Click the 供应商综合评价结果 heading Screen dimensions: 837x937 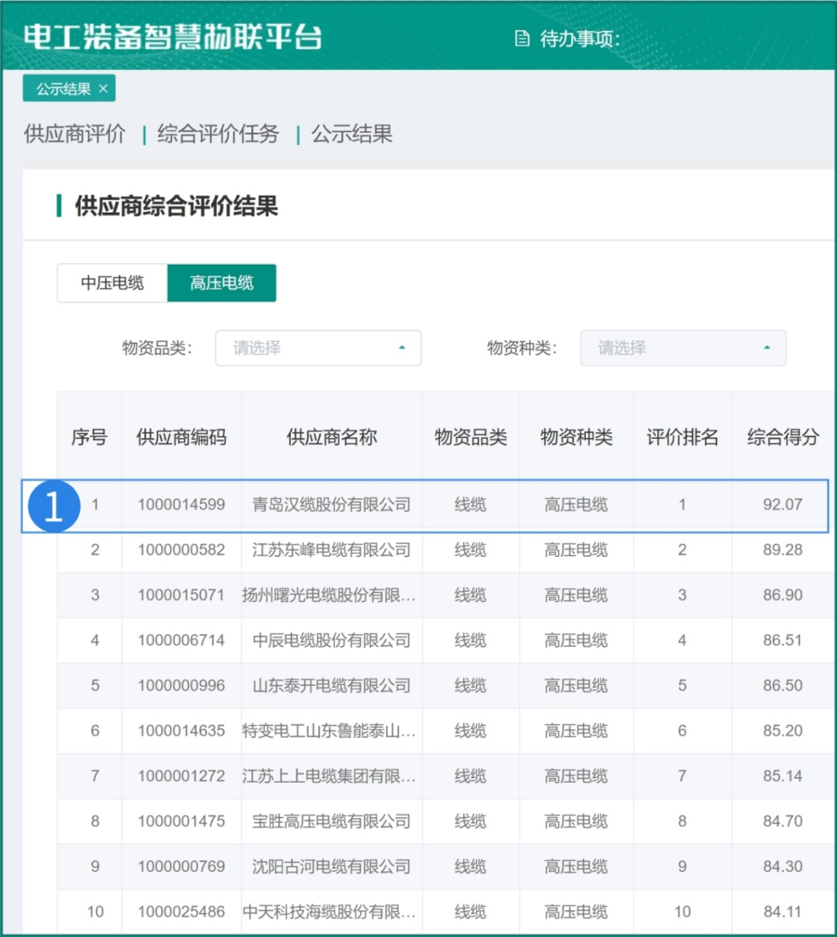[176, 206]
